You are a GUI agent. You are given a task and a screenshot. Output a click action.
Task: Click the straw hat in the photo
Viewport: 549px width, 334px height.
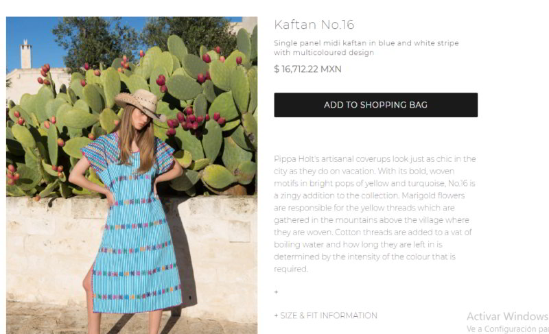point(140,102)
